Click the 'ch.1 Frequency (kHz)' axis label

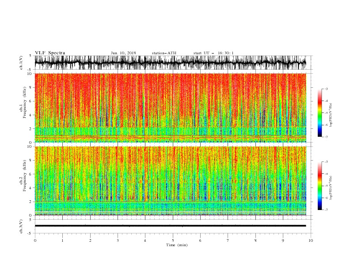click(x=23, y=102)
